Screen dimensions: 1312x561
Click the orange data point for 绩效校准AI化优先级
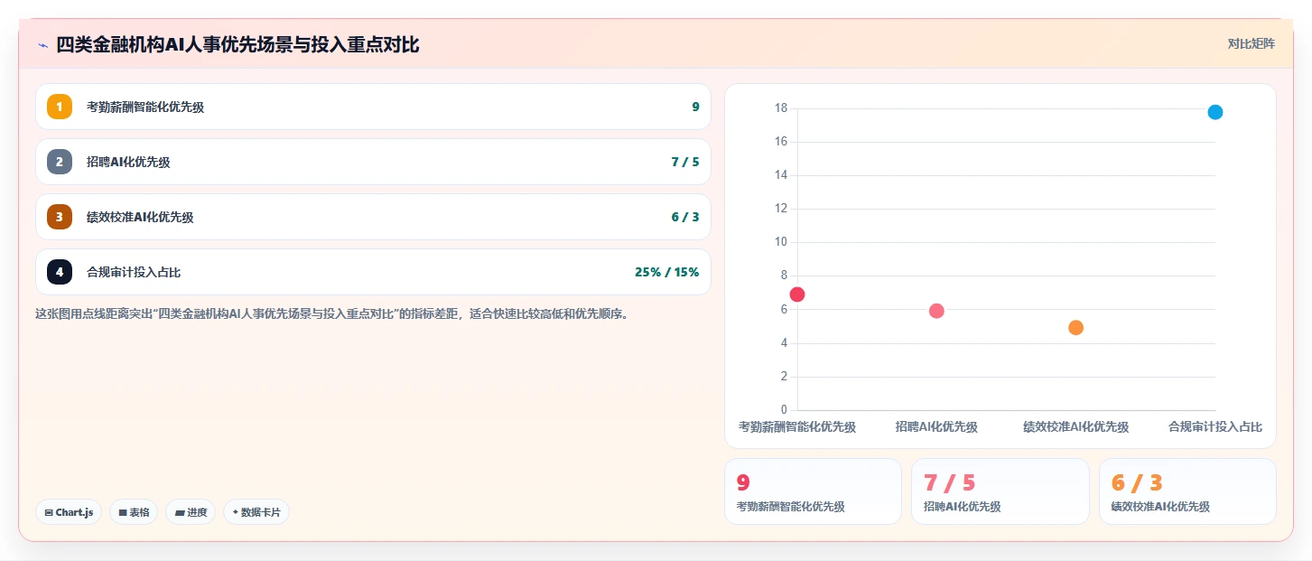[x=1075, y=328]
